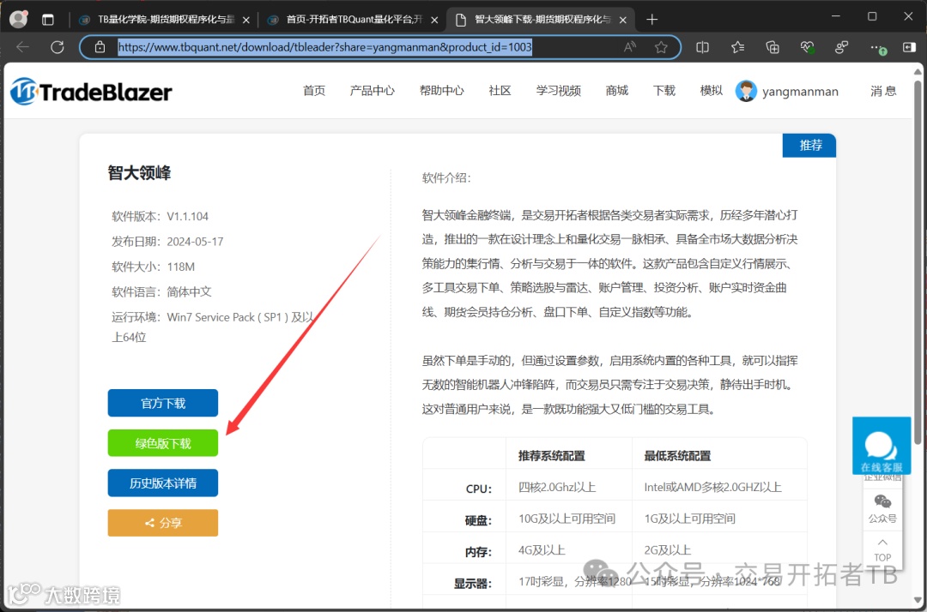Viewport: 927px width, 612px height.
Task: Open a new browser tab
Action: coord(651,20)
